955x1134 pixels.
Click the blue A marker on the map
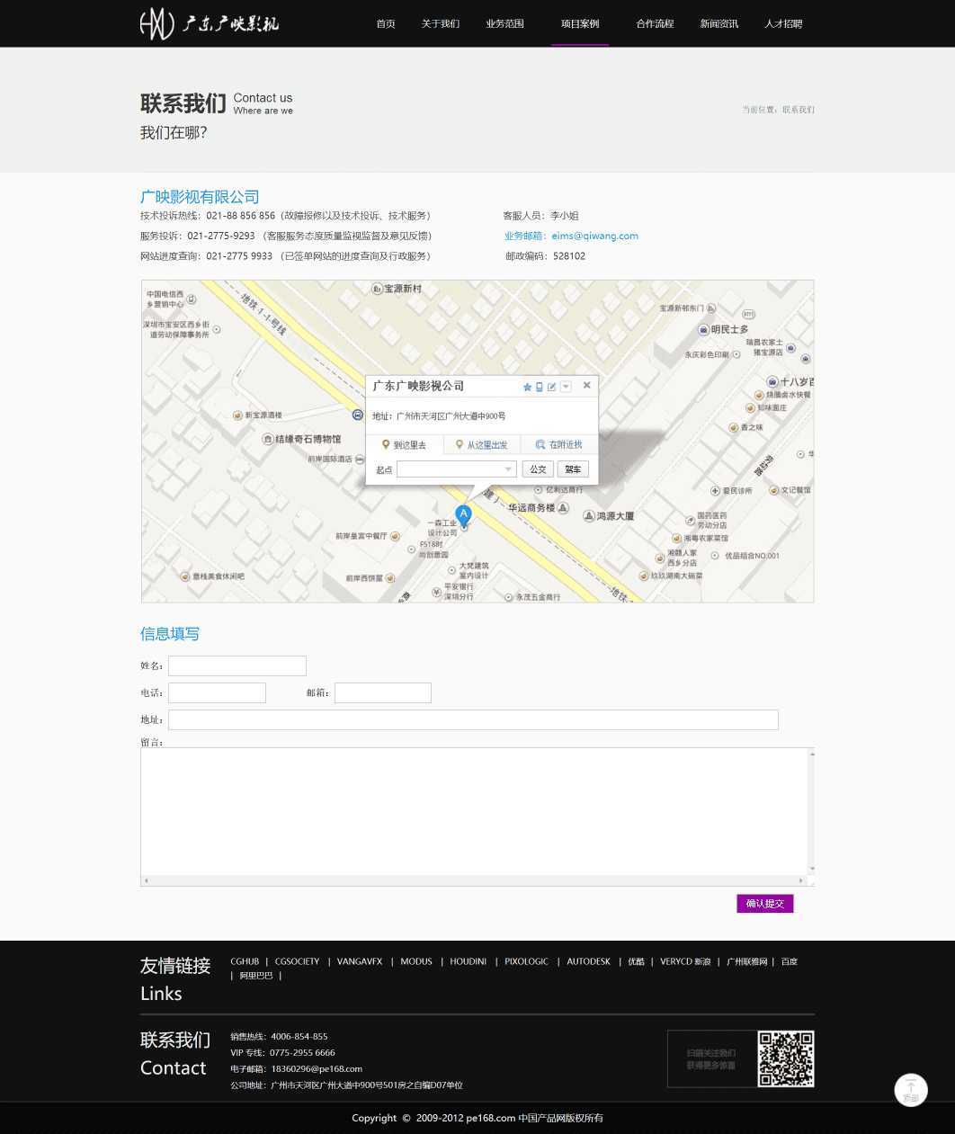tap(463, 515)
